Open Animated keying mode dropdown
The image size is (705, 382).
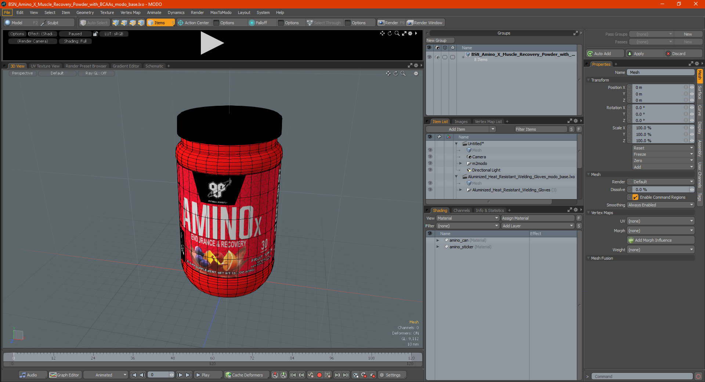pos(105,375)
